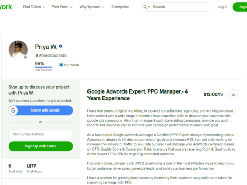Click the 'Sign up to discuss your project' heading

[x=39, y=90]
